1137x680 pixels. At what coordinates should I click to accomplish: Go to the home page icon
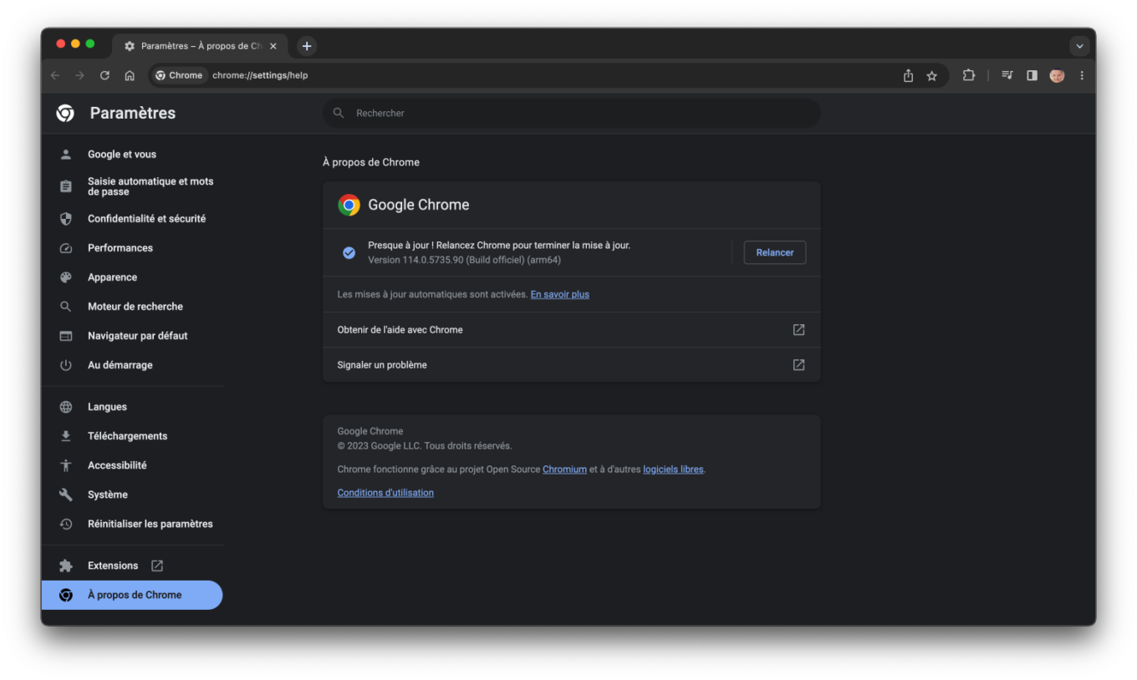(x=130, y=75)
